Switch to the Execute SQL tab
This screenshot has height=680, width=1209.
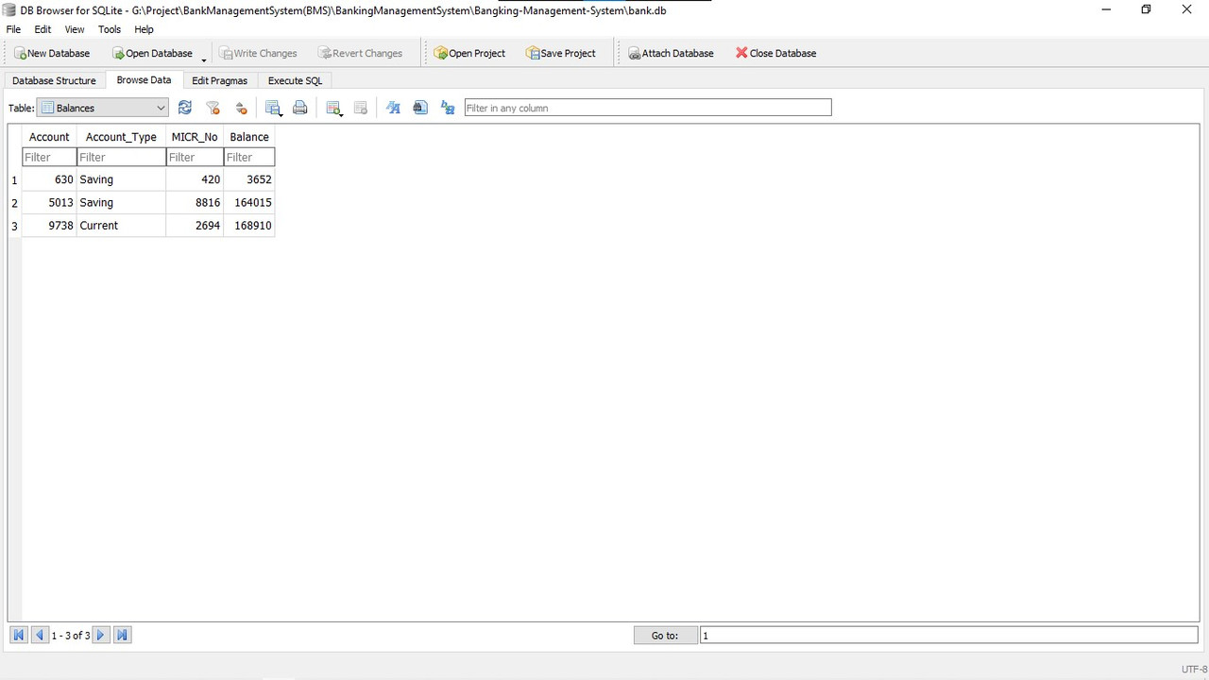coord(295,80)
